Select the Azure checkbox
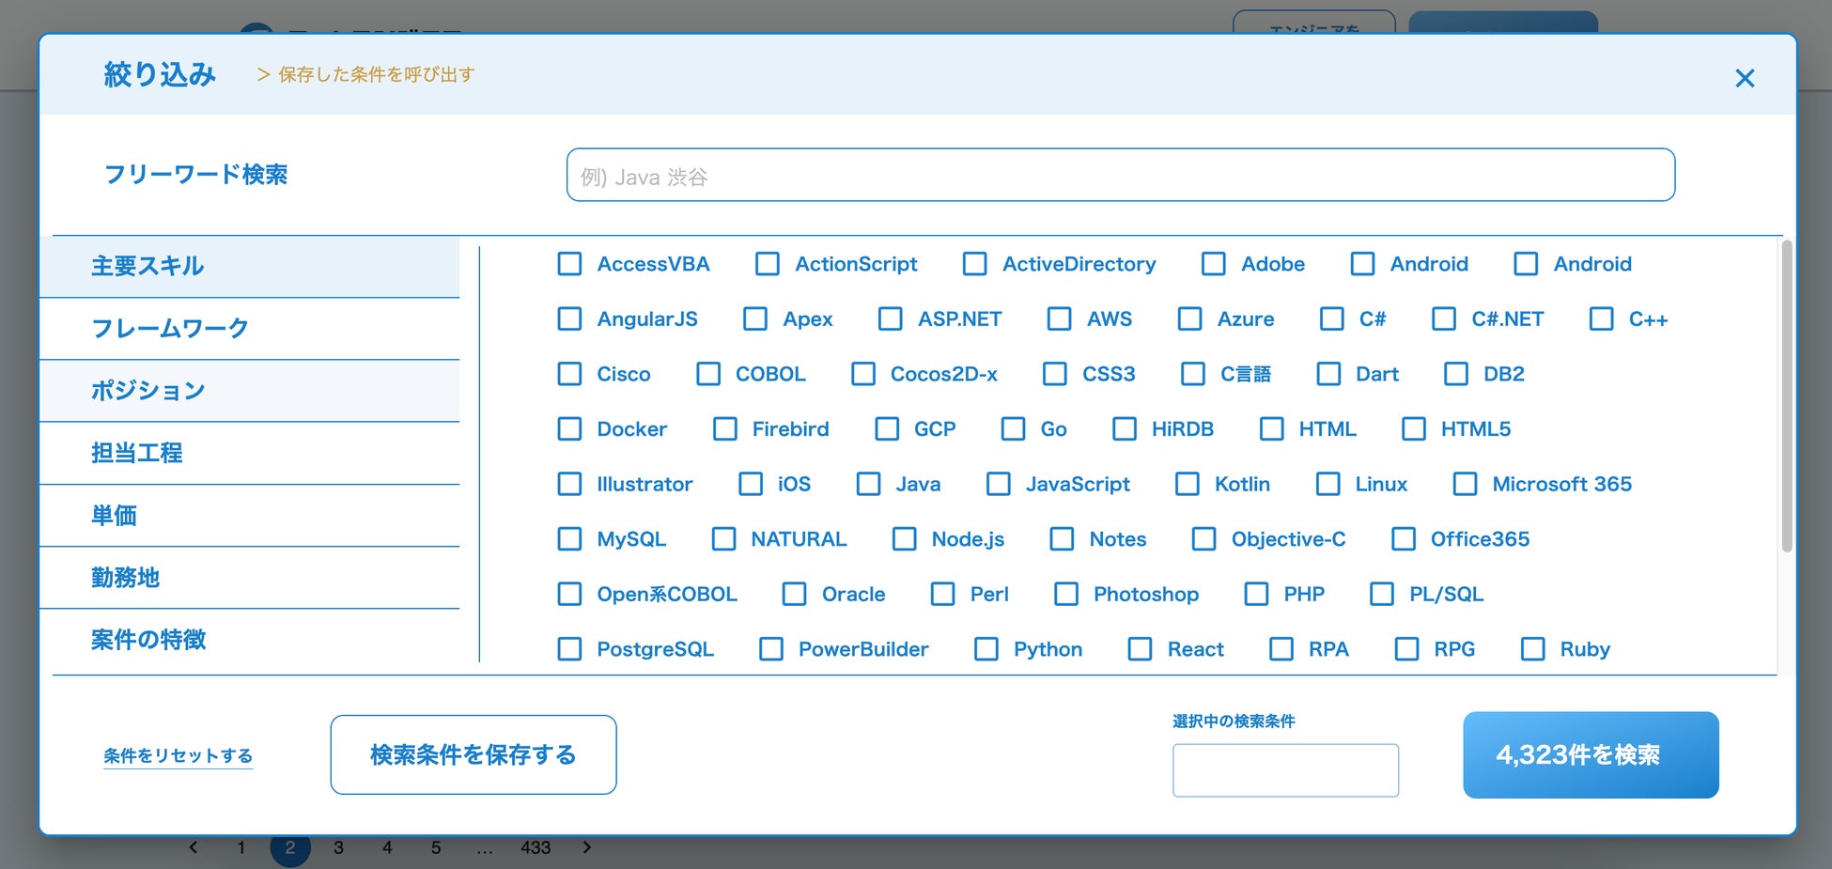The image size is (1832, 869). pyautogui.click(x=1190, y=319)
